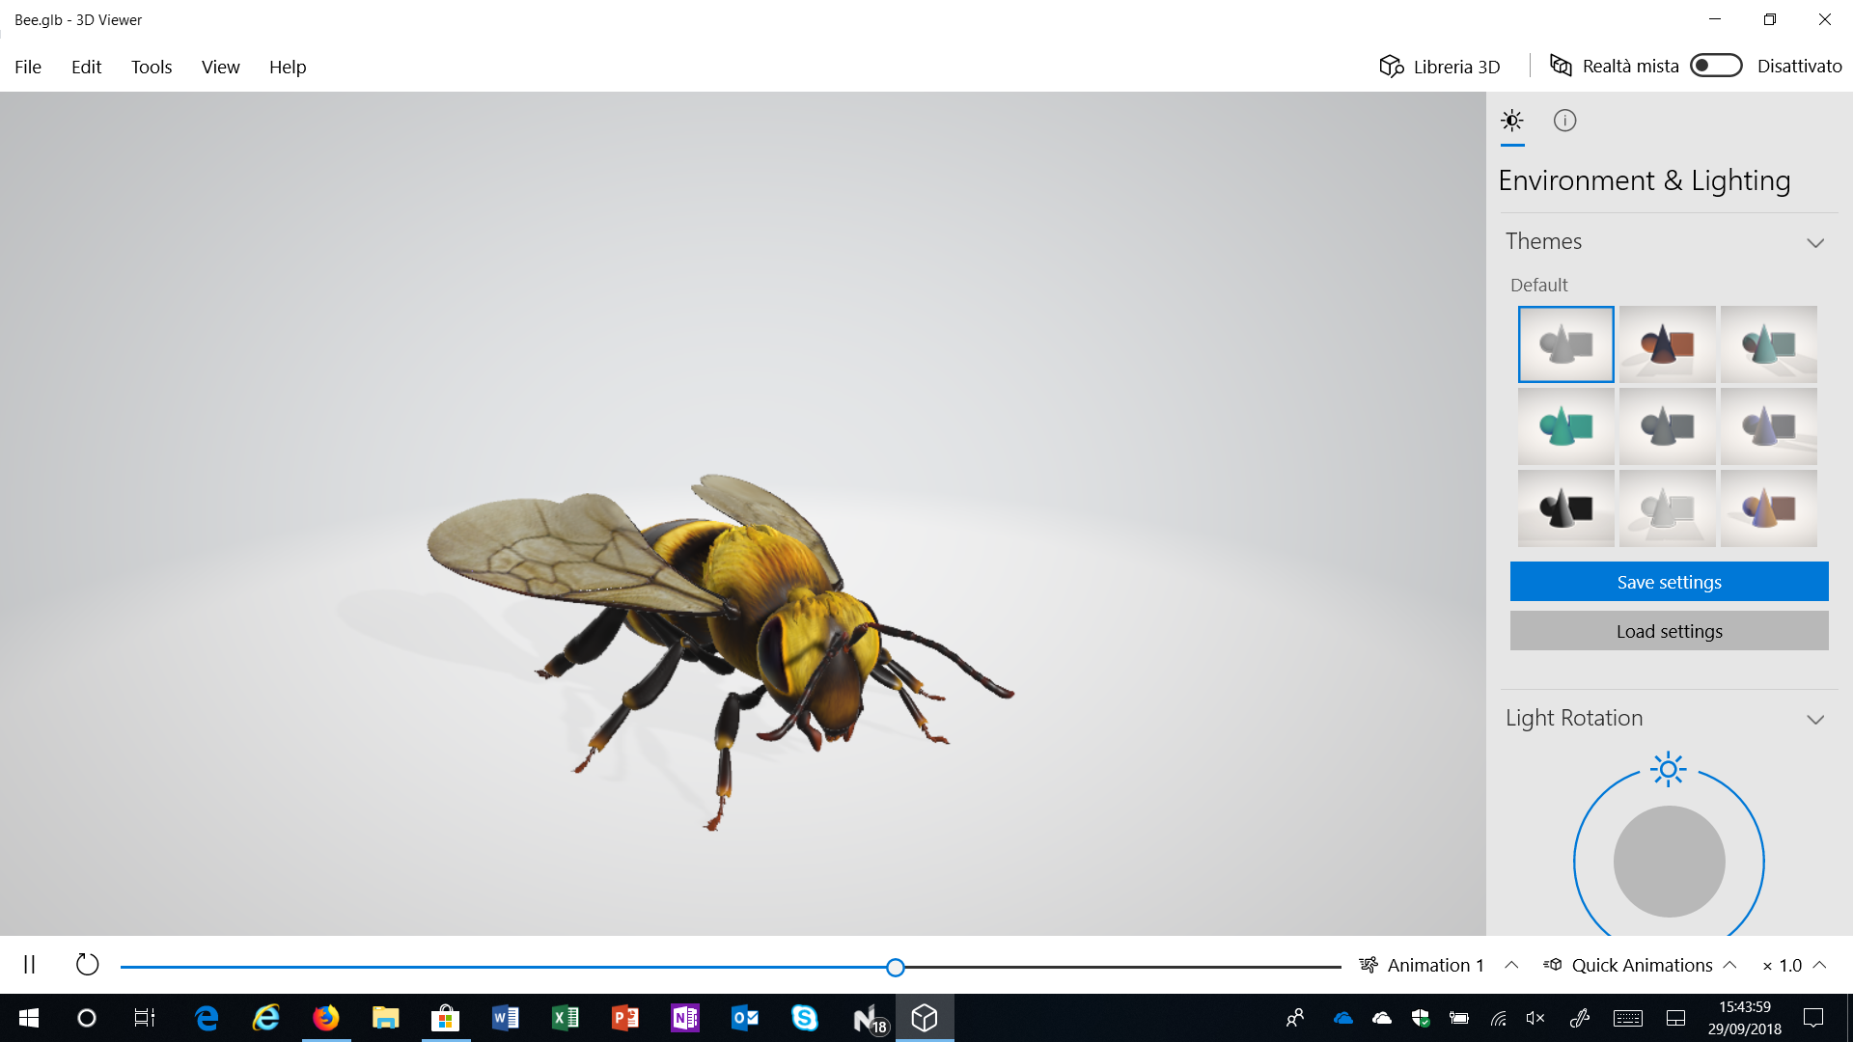Open the Animation 1 selector

pos(1438,965)
